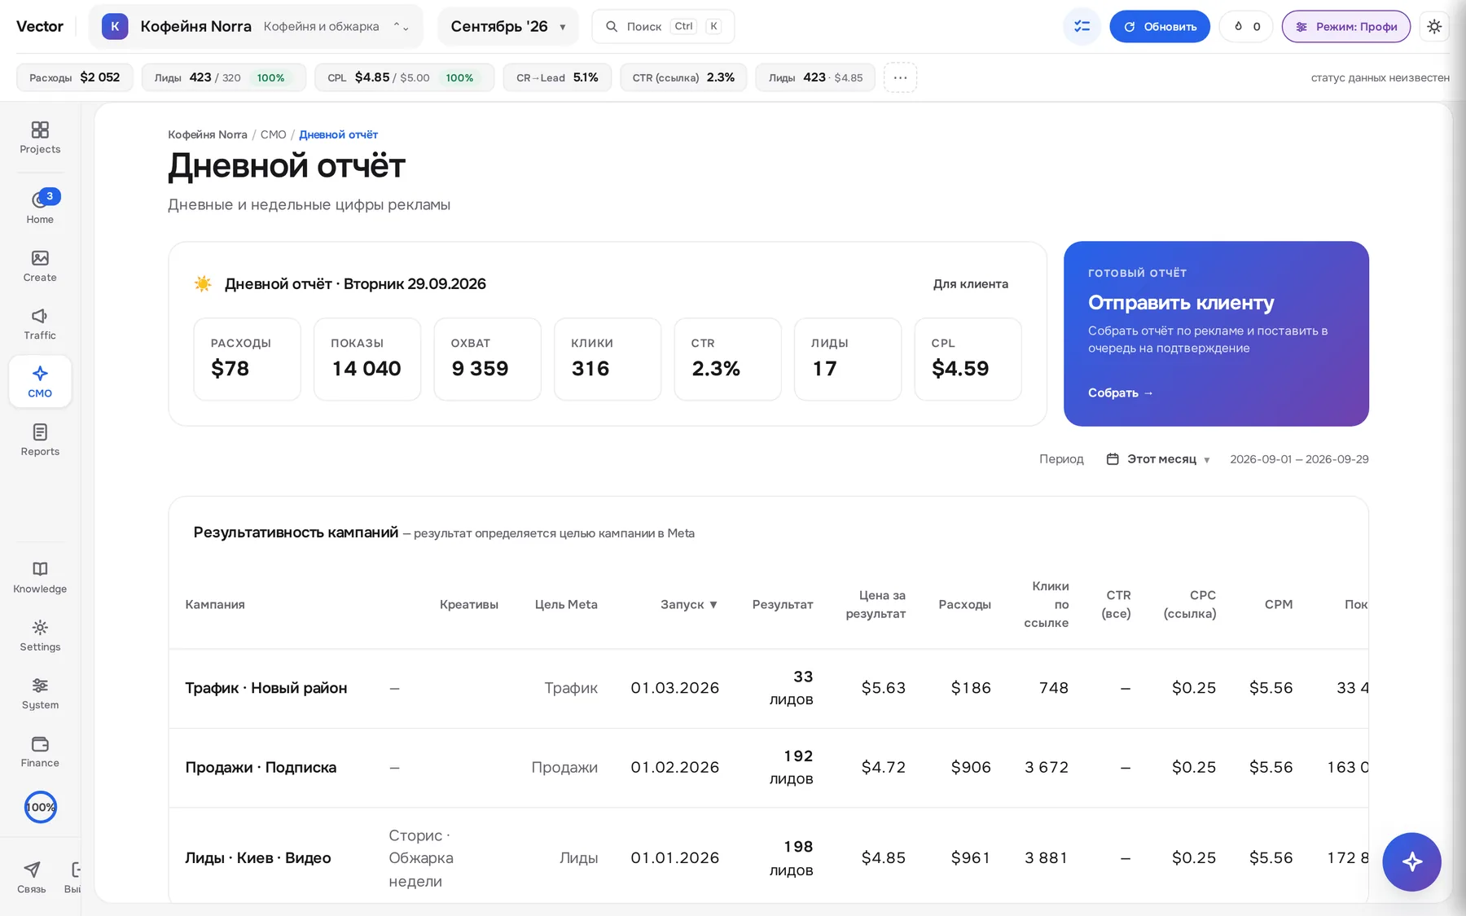
Task: Open the Reports section
Action: [x=40, y=440]
